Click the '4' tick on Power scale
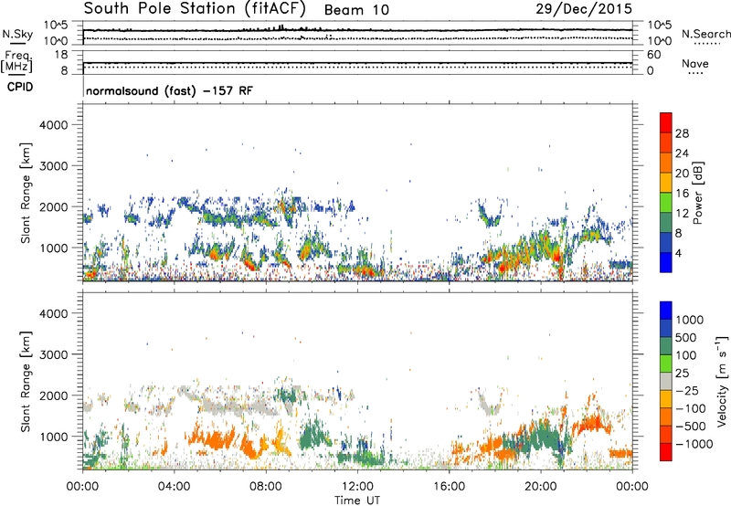 [678, 253]
